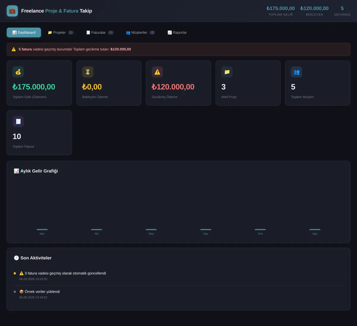
Task: Select the Tem bar in the chart
Action: 260,230
